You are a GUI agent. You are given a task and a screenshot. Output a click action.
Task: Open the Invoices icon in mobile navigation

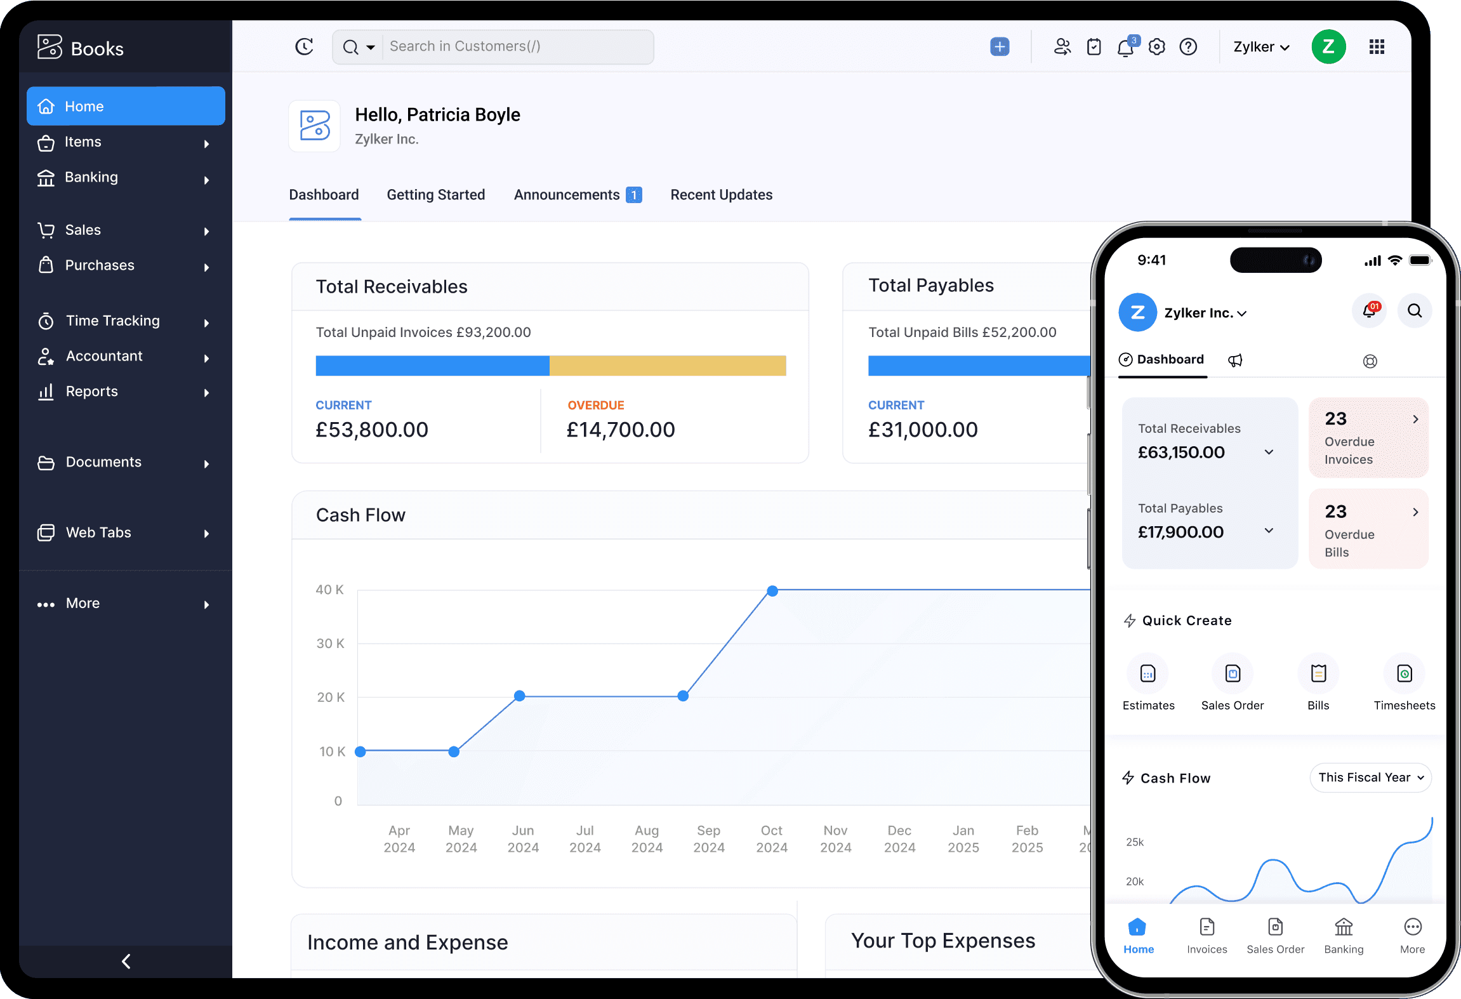tap(1206, 935)
